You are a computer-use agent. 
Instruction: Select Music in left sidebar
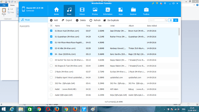coord(33,20)
